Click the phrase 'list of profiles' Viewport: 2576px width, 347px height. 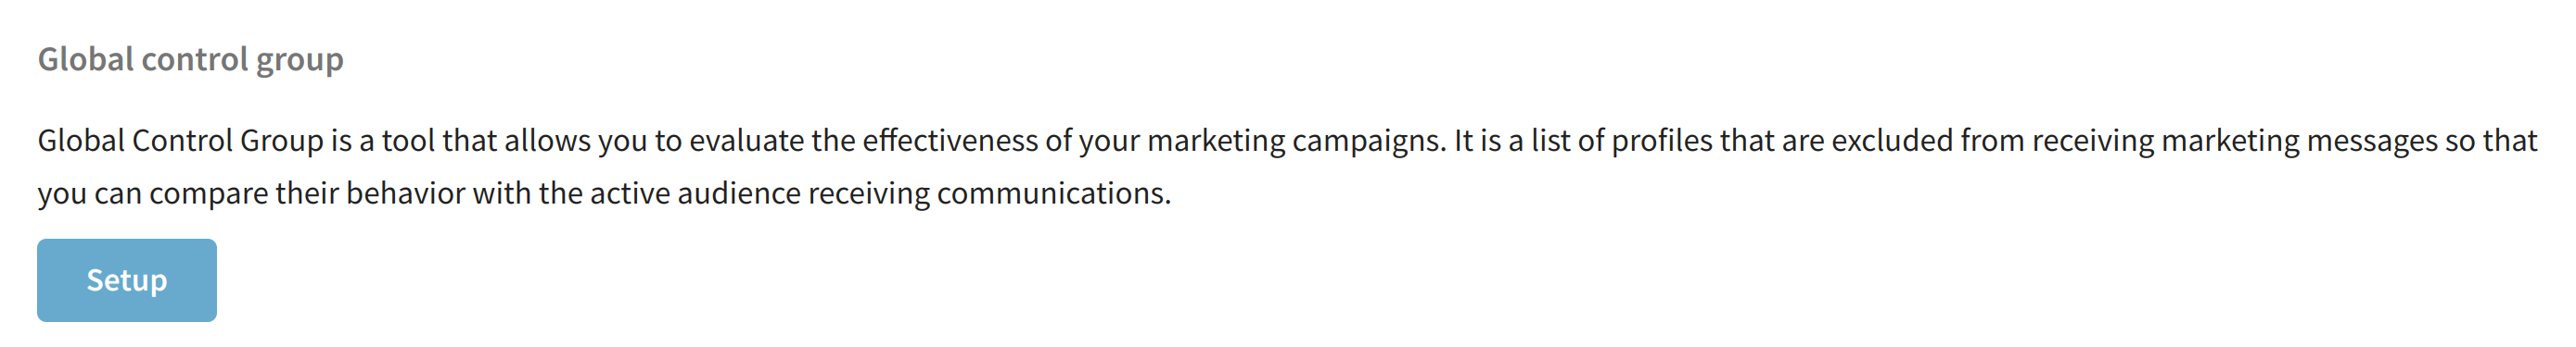point(1620,141)
